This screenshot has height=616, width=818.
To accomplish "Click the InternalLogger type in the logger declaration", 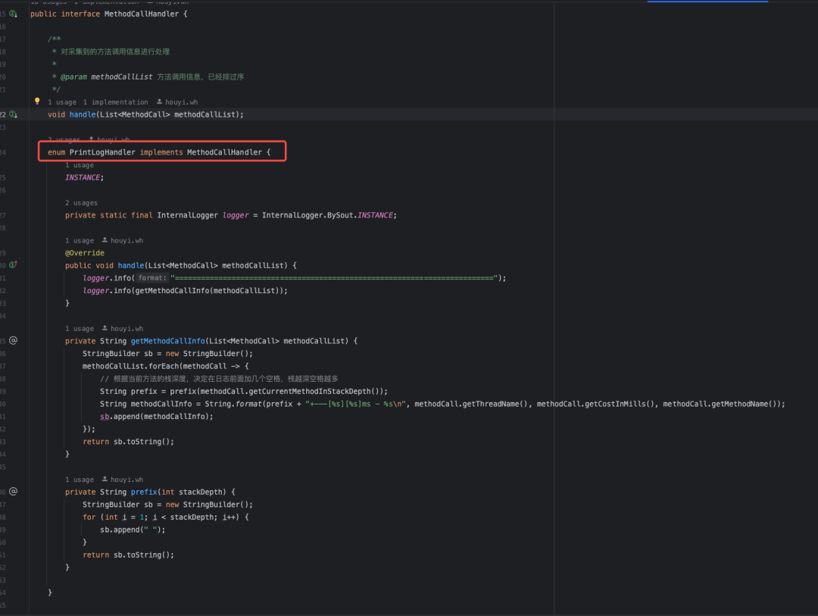I will 187,215.
